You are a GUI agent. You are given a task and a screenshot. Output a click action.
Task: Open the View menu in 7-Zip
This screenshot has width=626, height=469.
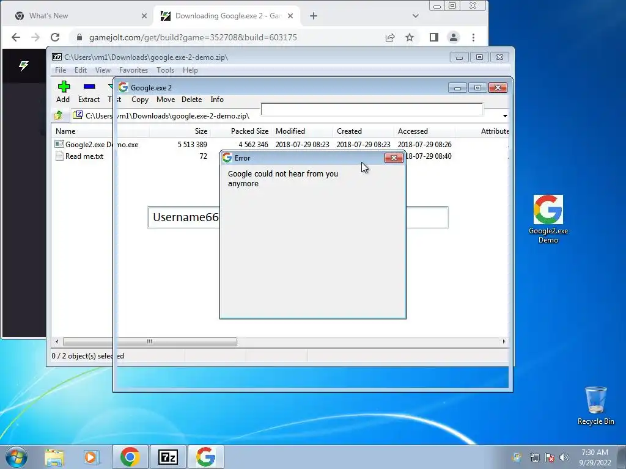(x=103, y=70)
